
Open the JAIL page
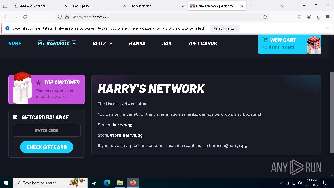click(167, 44)
